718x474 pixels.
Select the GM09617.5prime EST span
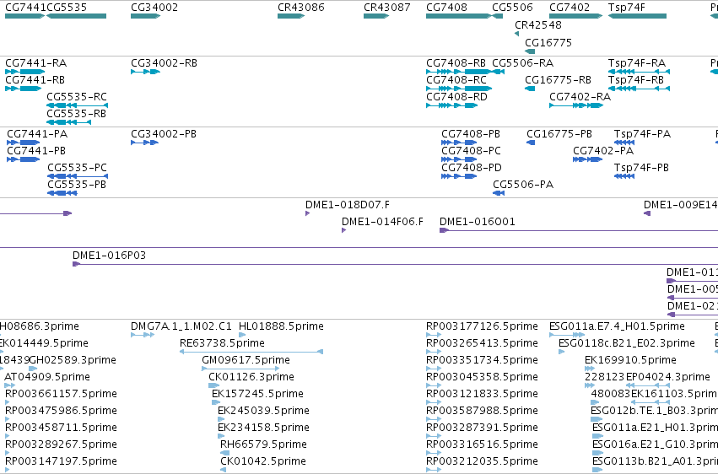240,369
